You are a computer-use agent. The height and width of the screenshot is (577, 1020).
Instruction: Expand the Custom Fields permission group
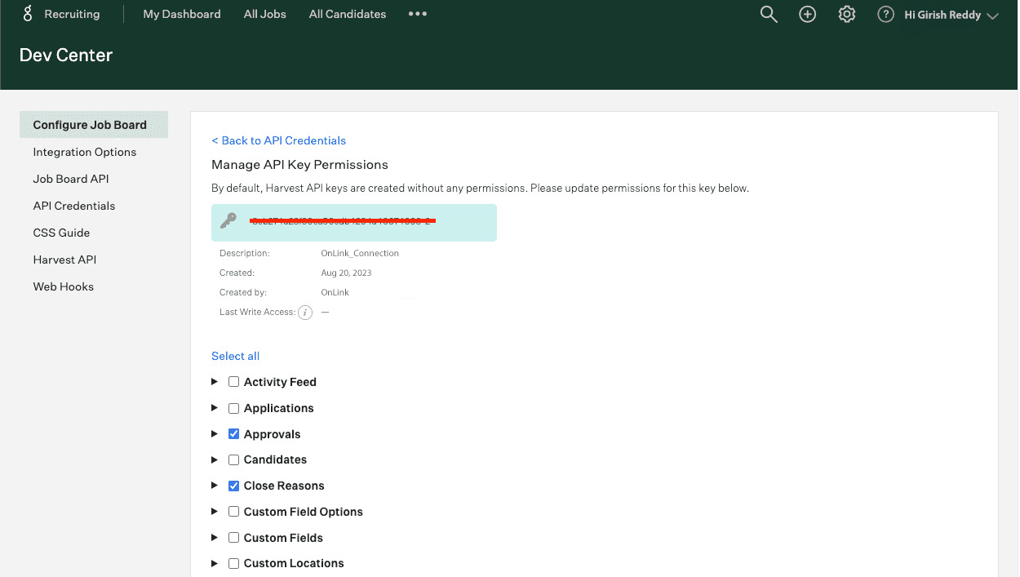pos(214,538)
